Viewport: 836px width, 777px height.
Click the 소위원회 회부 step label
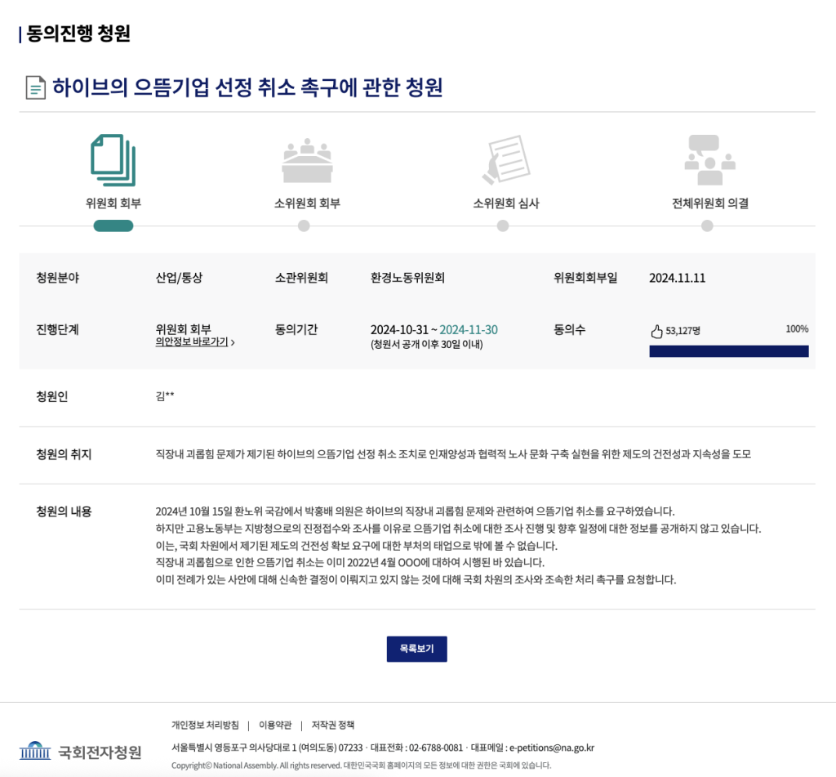click(307, 203)
